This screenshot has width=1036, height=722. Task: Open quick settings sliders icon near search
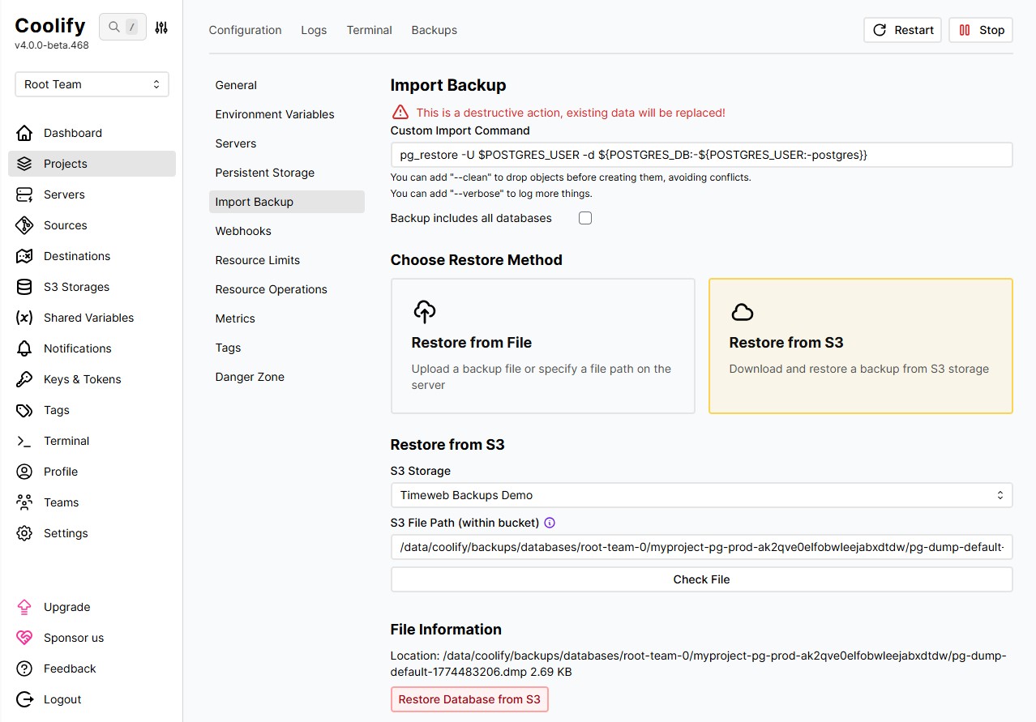[x=161, y=28]
